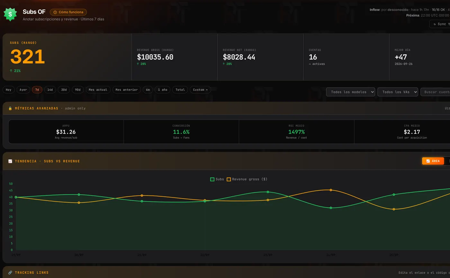Click the Revenue Net $8028.44 value
The height and width of the screenshot is (278, 450).
tap(239, 57)
